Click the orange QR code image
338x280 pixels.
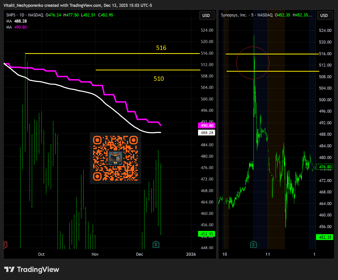pyautogui.click(x=115, y=158)
